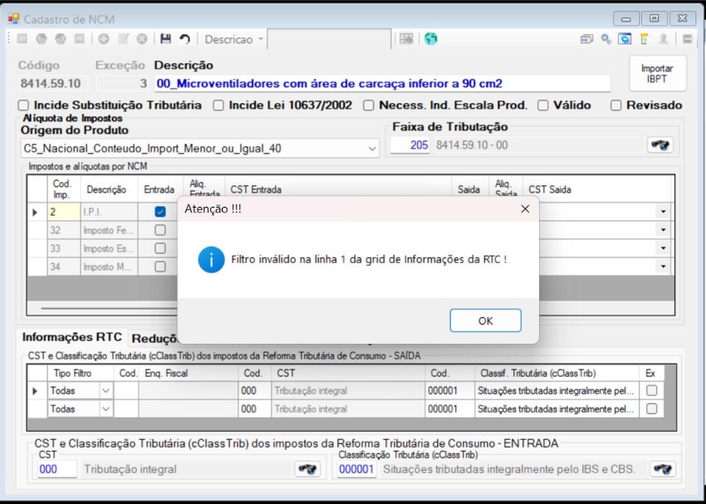Click the Faixa de Tributação code field 205
The width and height of the screenshot is (706, 504).
pyautogui.click(x=409, y=145)
